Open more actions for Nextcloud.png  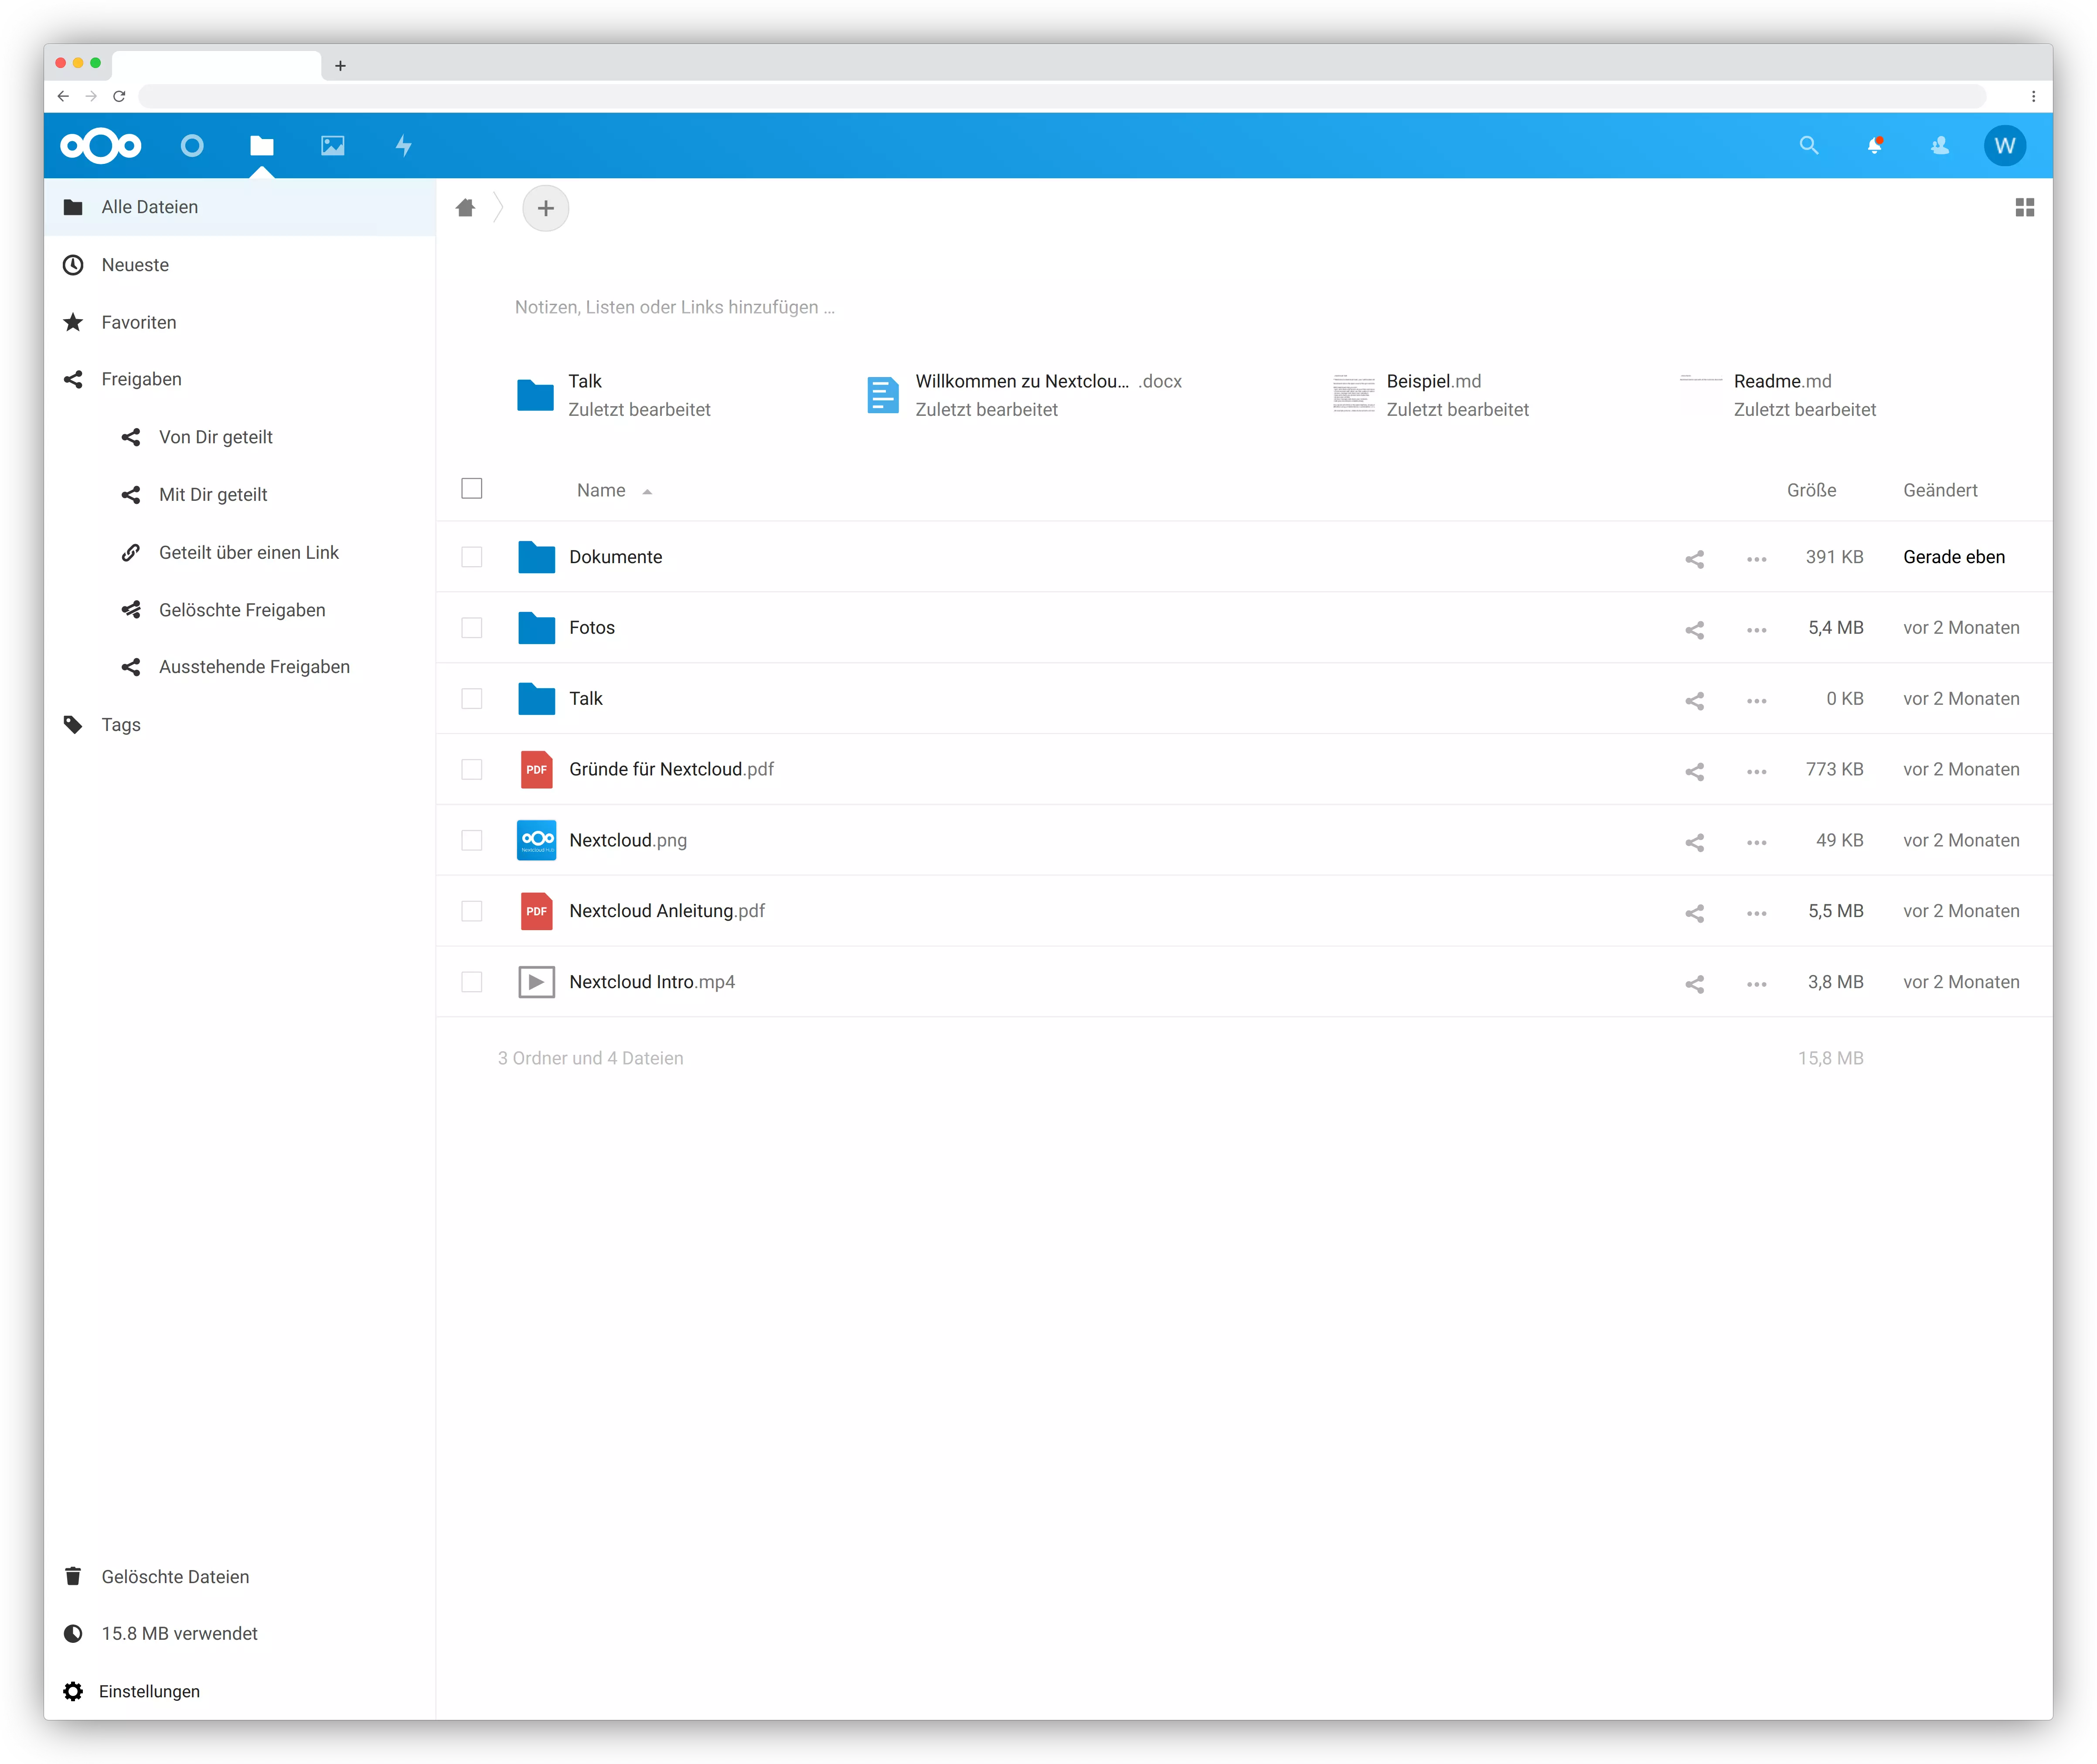(x=1756, y=843)
